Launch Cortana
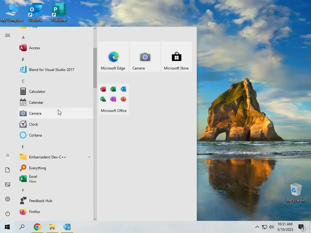Viewport: 311px width, 233px height. (x=56, y=135)
